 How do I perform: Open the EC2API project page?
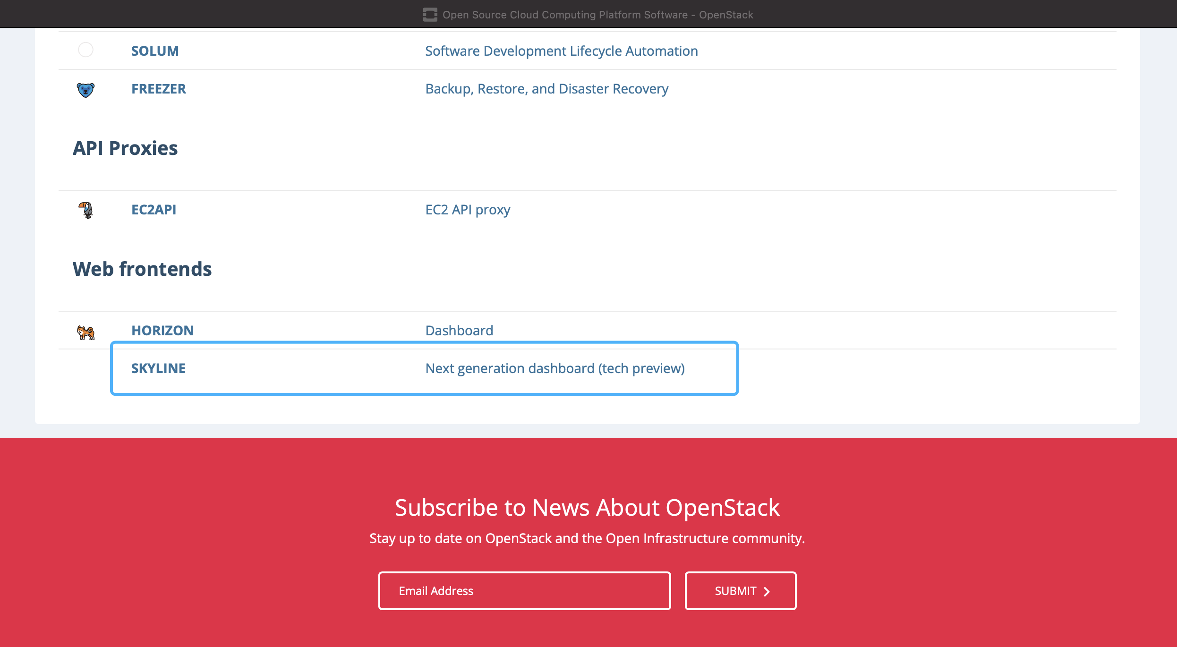coord(154,210)
